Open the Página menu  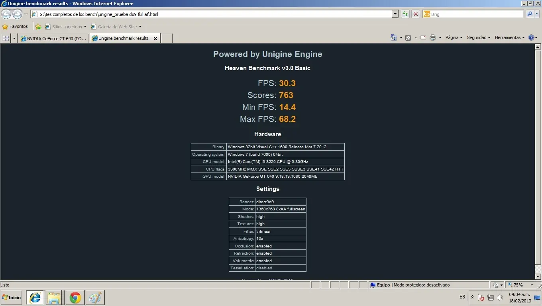[x=454, y=37]
